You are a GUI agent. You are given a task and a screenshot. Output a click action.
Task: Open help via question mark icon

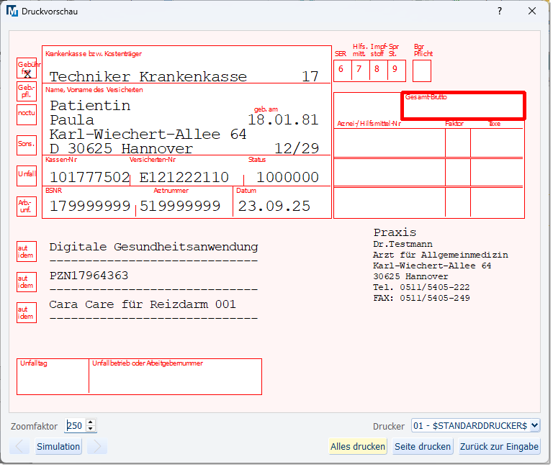[500, 11]
